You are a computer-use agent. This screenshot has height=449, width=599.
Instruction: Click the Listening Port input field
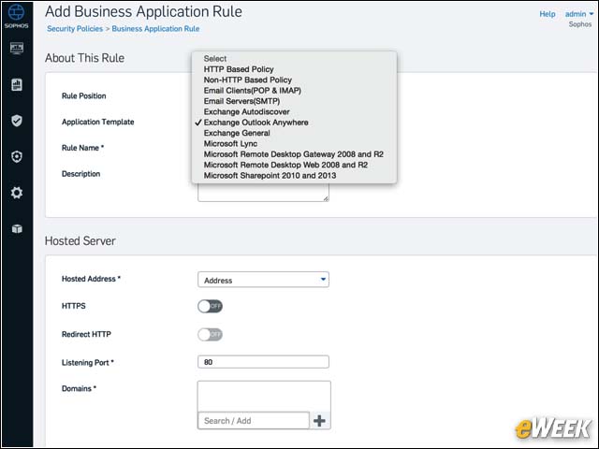point(263,362)
